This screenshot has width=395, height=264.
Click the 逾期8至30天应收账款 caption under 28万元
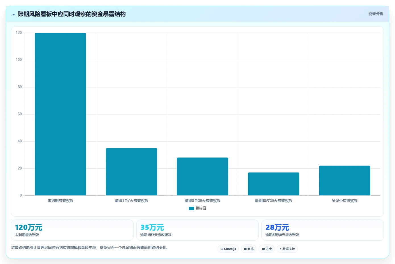(x=282, y=235)
